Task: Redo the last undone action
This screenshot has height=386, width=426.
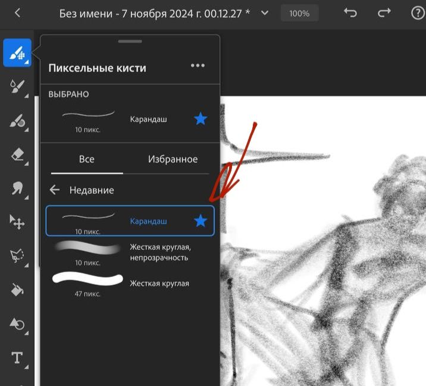Action: click(x=384, y=13)
